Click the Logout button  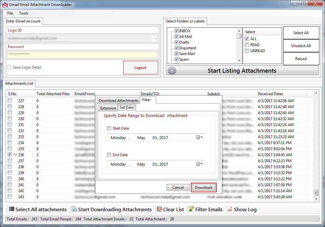141,68
